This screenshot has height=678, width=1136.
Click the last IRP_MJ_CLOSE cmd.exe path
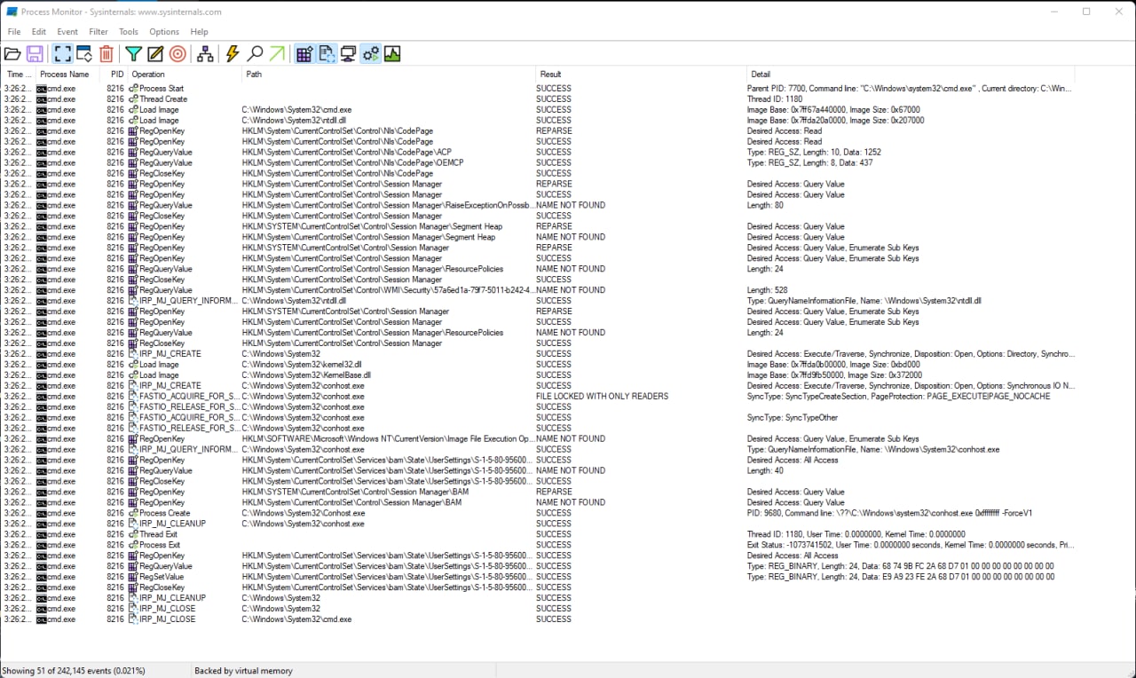[296, 619]
